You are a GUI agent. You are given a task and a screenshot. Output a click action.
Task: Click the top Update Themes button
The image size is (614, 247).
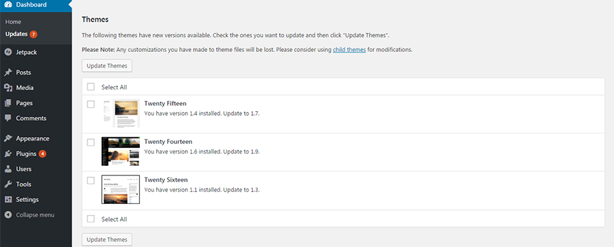coord(107,66)
